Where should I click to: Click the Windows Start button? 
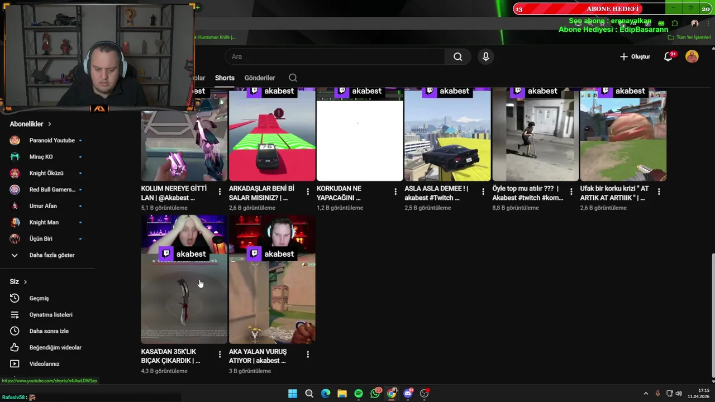coord(293,394)
